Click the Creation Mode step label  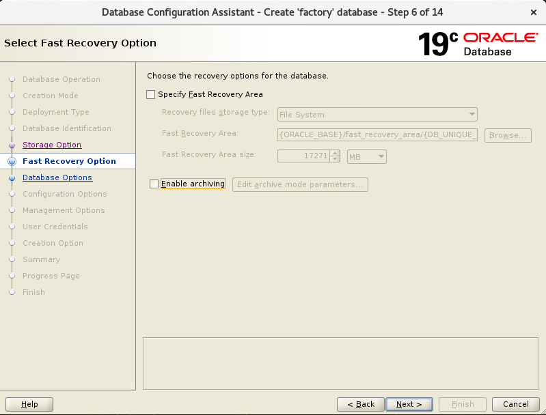[51, 96]
